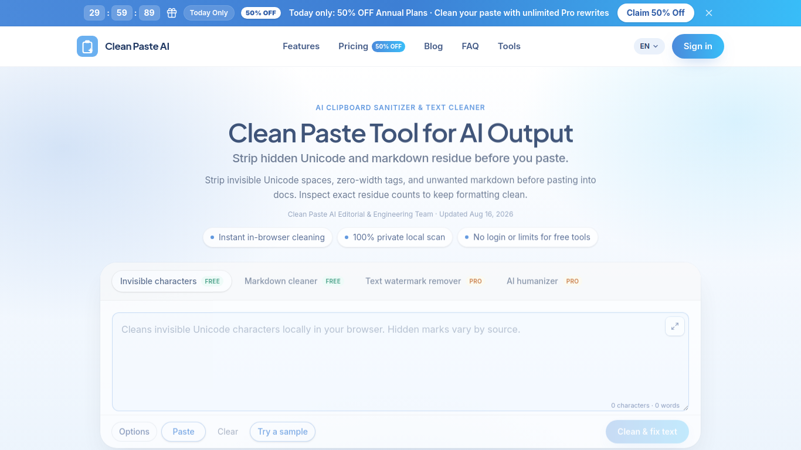This screenshot has height=450, width=801.
Task: Click Clean & fix text button
Action: point(647,432)
